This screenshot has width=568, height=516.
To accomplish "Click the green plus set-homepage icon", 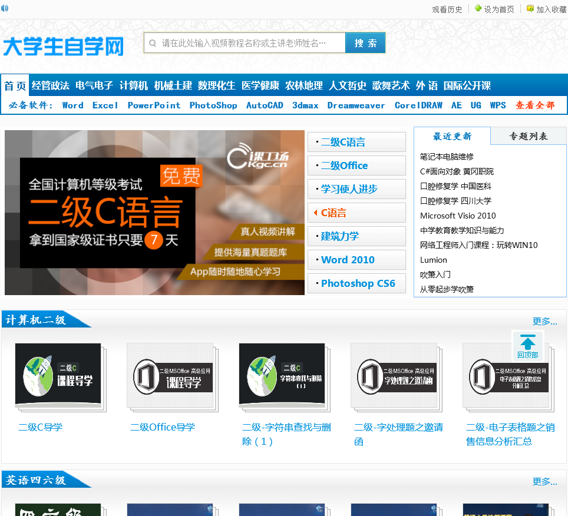I will point(478,8).
